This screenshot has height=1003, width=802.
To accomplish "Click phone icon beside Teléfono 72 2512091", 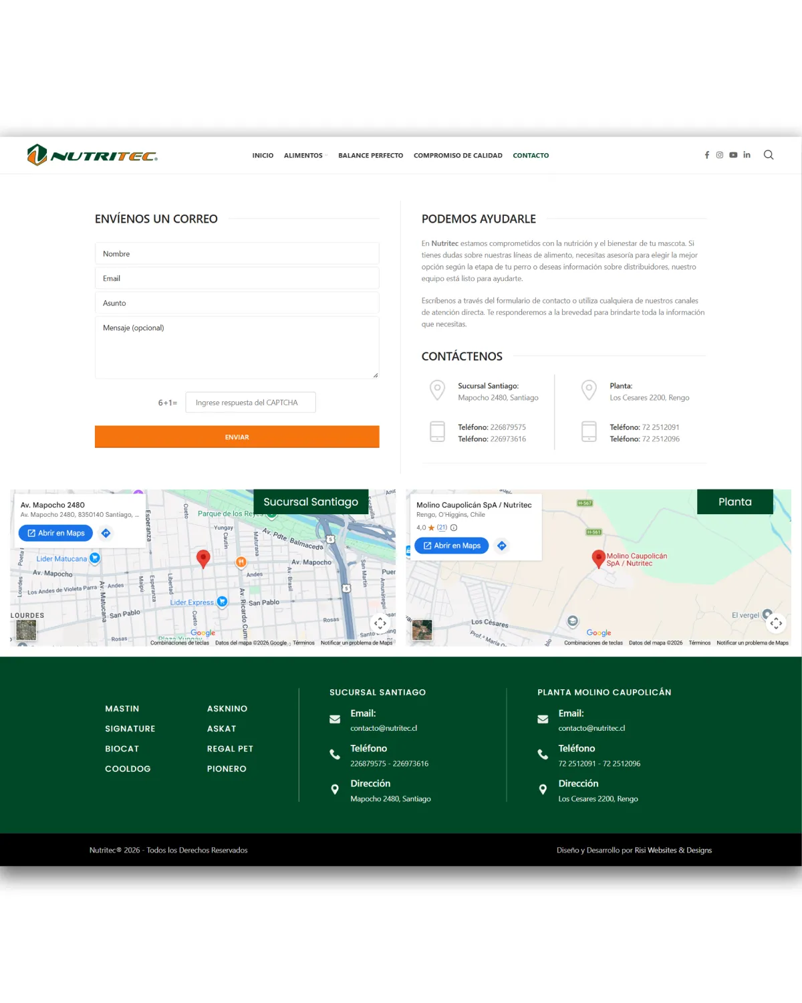I will tap(589, 431).
